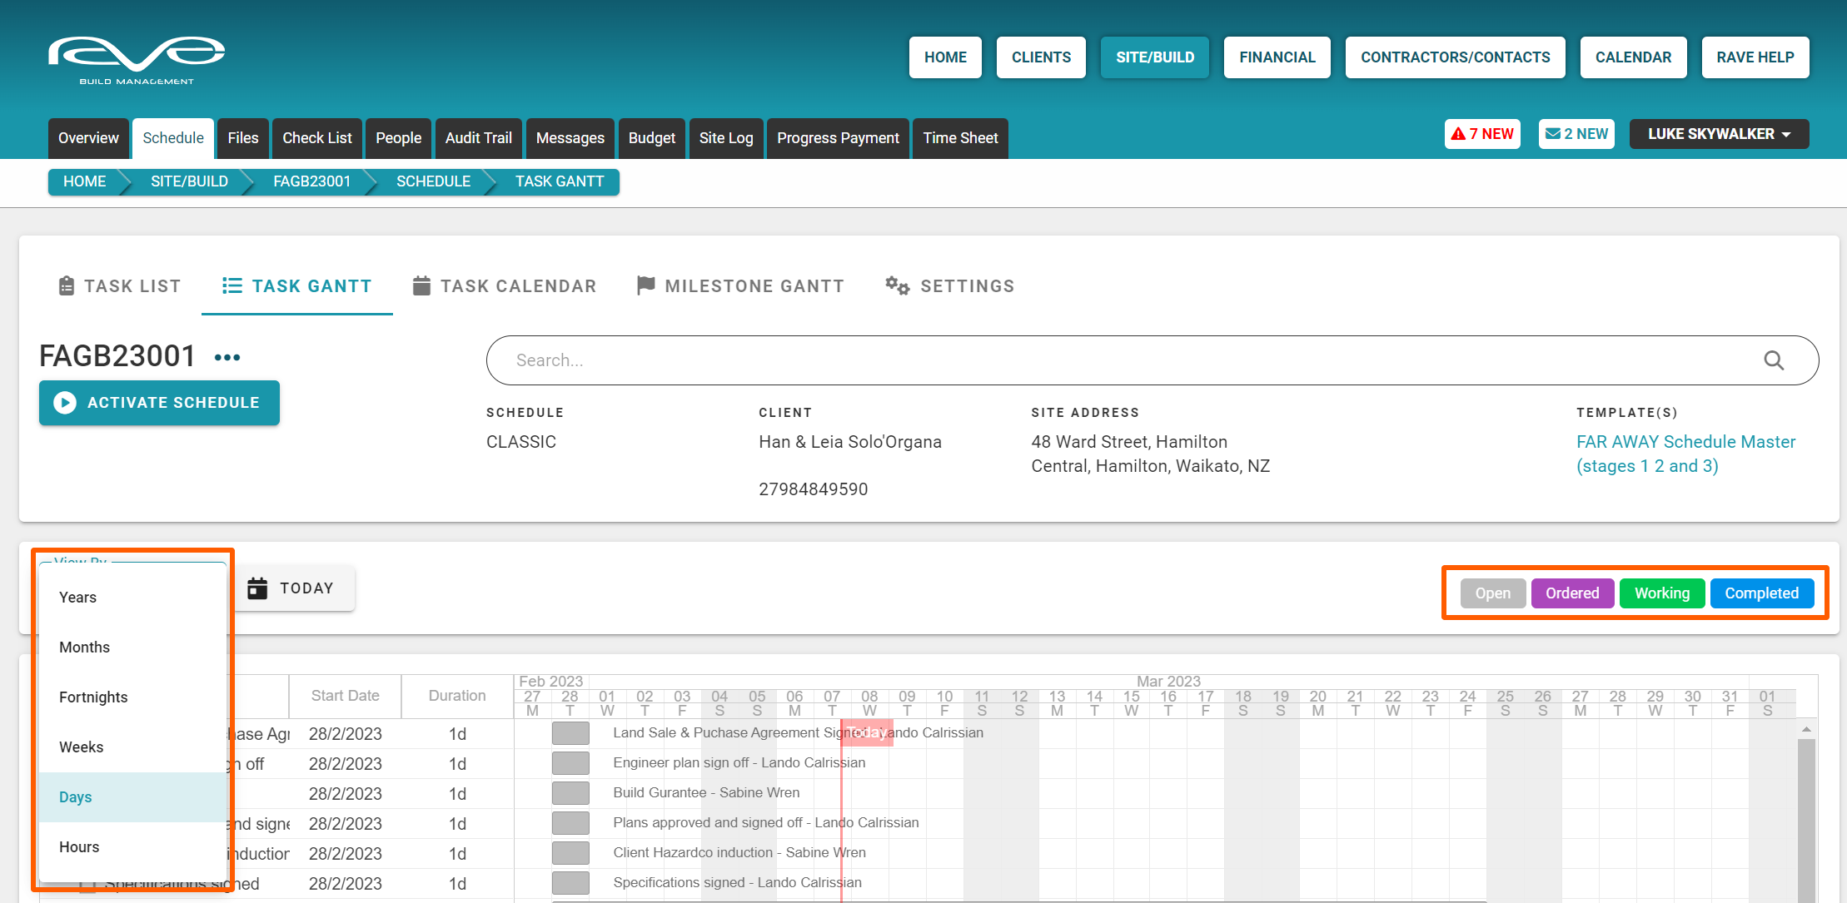Go to the Financial section
1847x903 pixels.
coord(1277,57)
